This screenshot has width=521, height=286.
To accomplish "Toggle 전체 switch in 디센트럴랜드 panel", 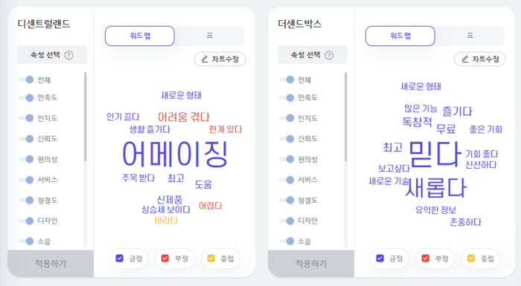I will click(26, 79).
